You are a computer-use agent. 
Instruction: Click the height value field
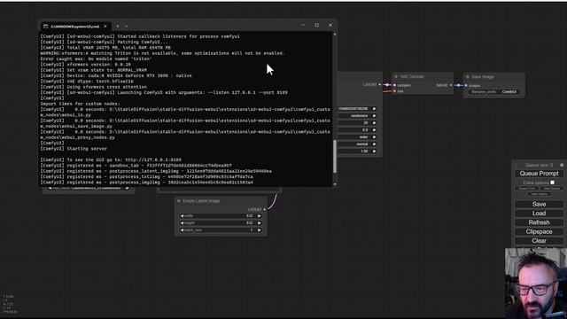point(221,223)
